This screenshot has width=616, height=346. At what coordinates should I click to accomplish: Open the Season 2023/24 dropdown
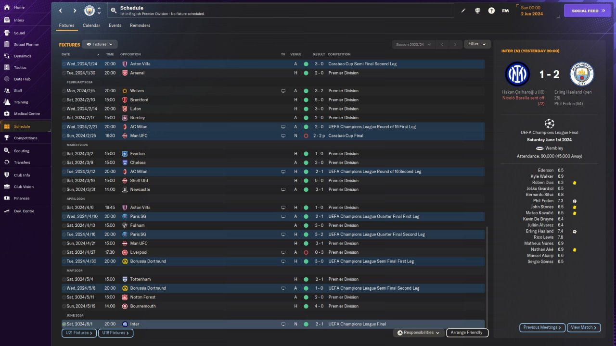[x=413, y=45]
